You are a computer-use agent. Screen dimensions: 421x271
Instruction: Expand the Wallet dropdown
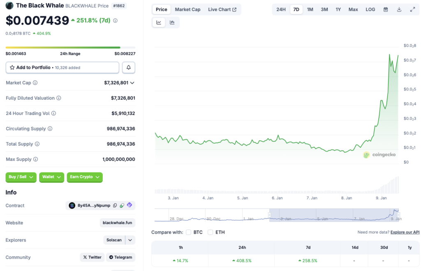51,177
